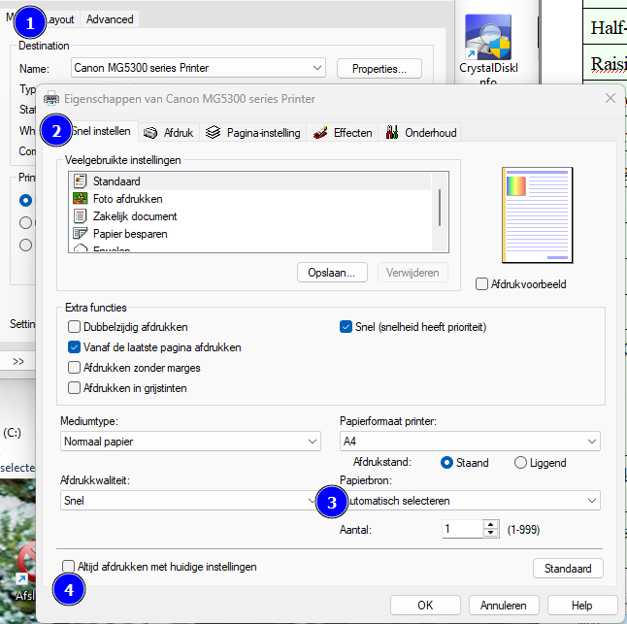The height and width of the screenshot is (624, 627).
Task: Click the Standaard reset button
Action: [568, 569]
